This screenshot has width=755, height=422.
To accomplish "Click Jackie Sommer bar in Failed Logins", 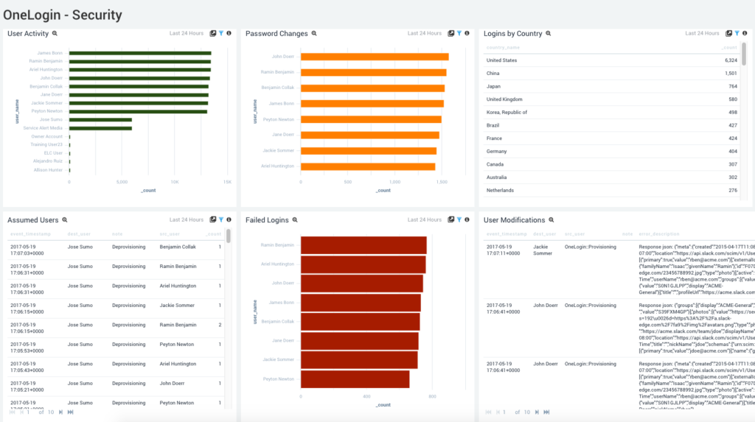I will click(x=359, y=360).
